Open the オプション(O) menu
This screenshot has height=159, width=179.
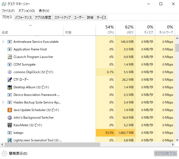(27, 11)
